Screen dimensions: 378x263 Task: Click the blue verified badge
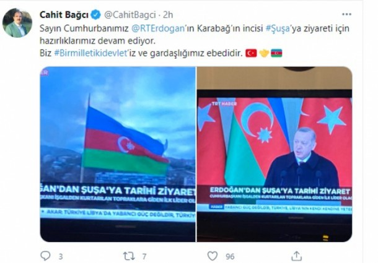(95, 15)
